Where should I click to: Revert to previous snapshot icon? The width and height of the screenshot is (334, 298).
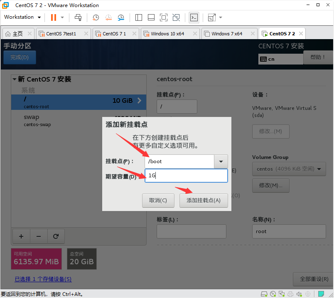(108, 17)
